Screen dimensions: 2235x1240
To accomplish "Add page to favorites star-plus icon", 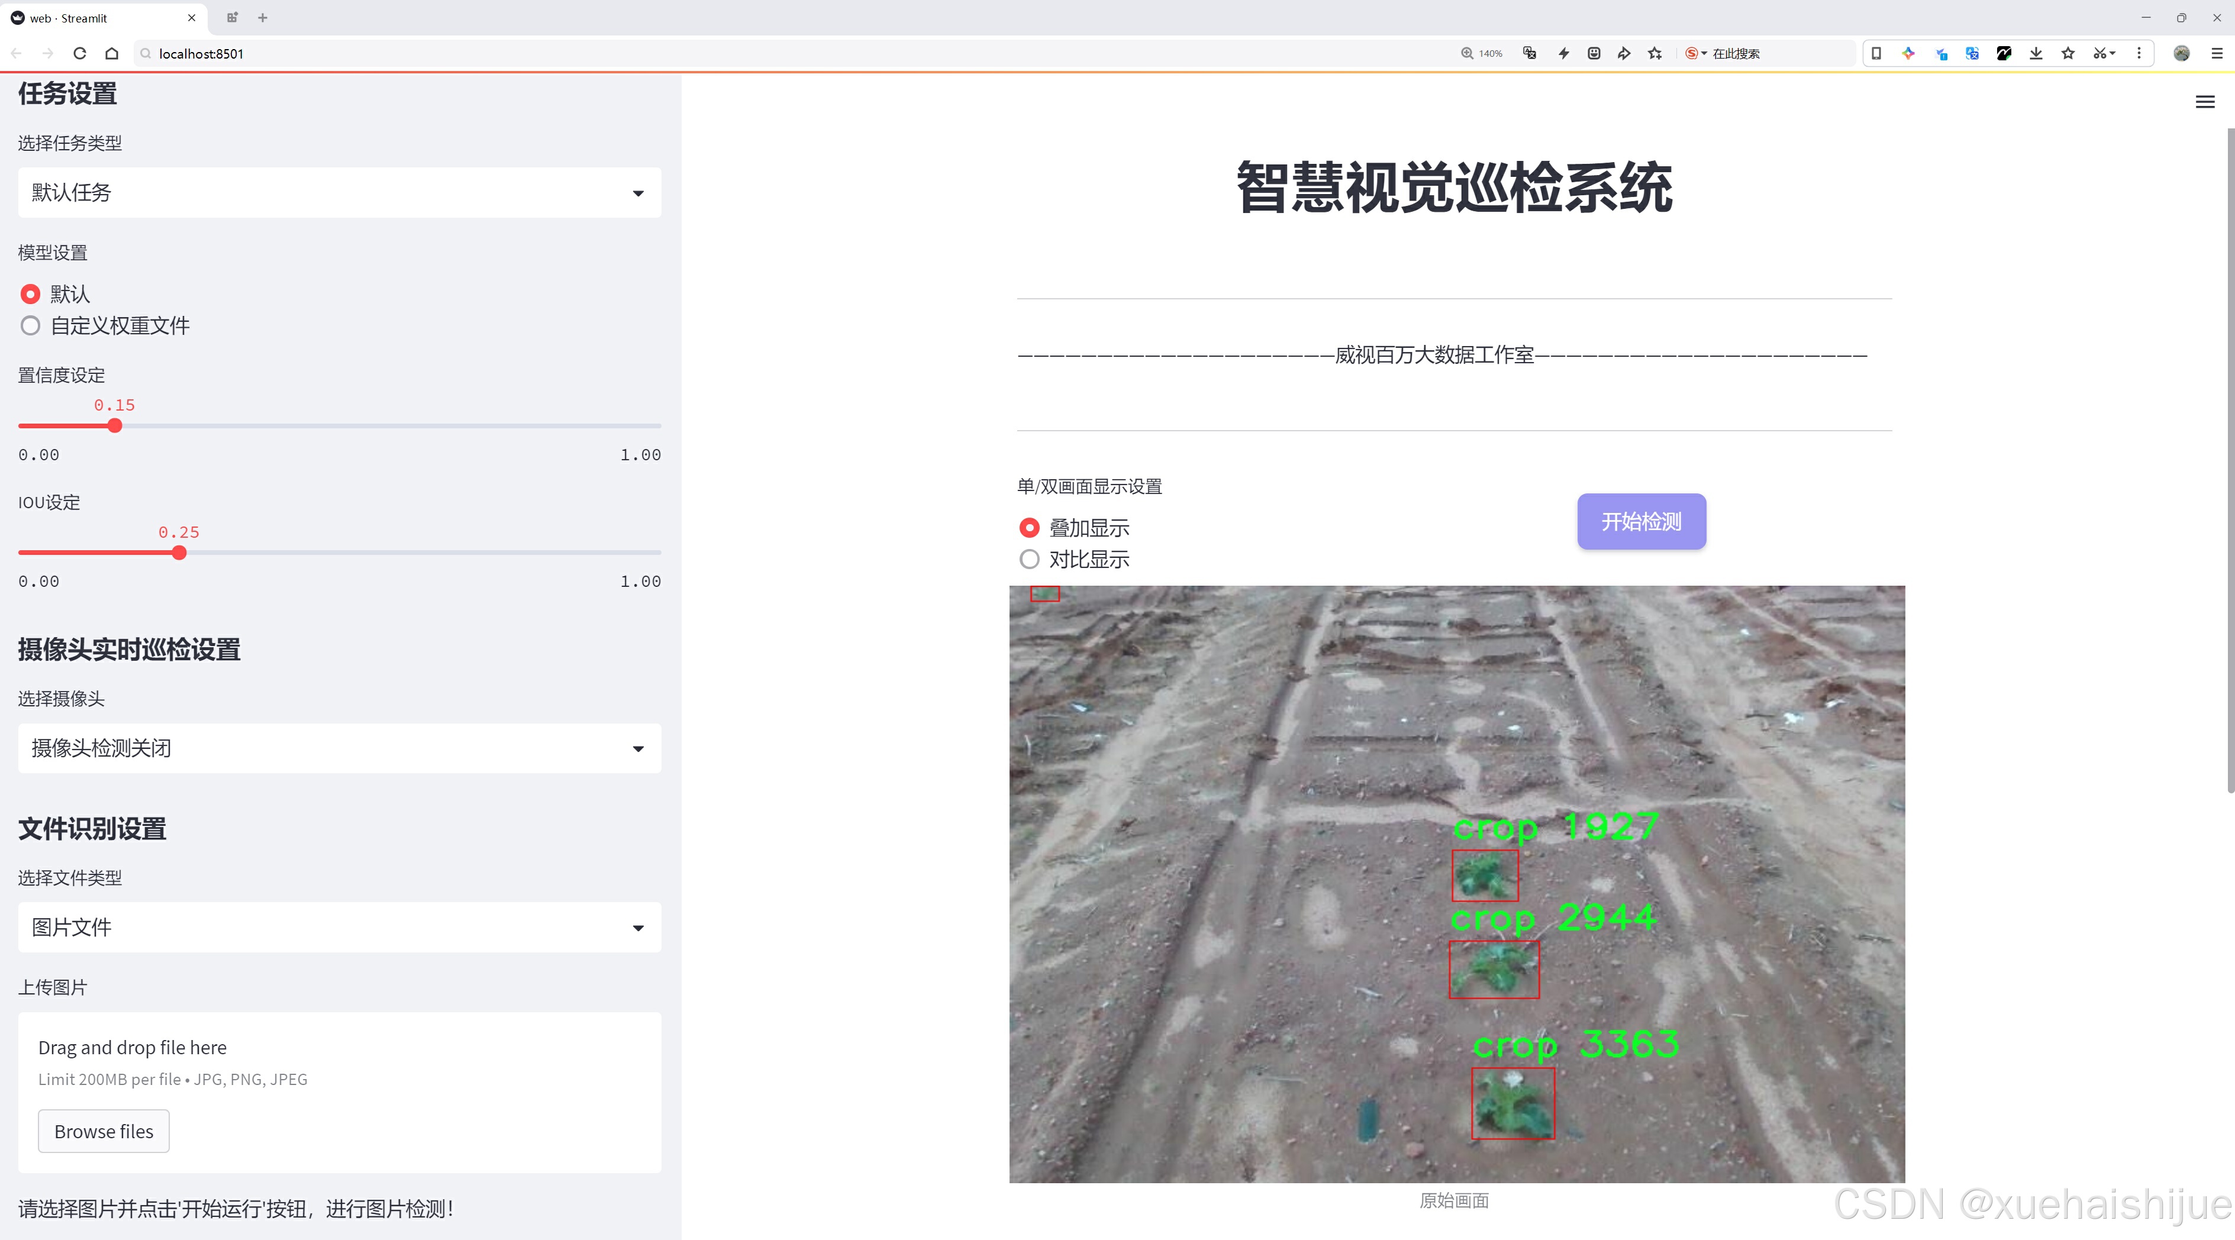I will pyautogui.click(x=1655, y=54).
